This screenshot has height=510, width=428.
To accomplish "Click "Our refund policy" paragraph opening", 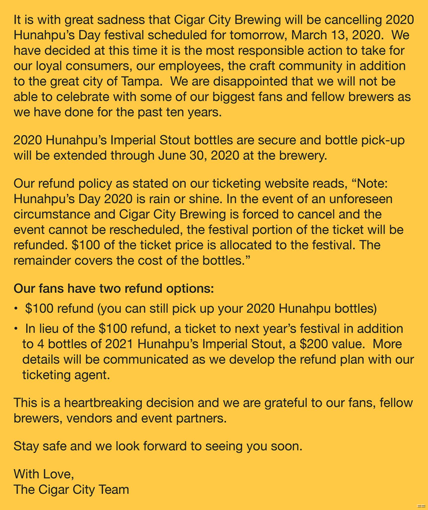I will click(x=63, y=184).
